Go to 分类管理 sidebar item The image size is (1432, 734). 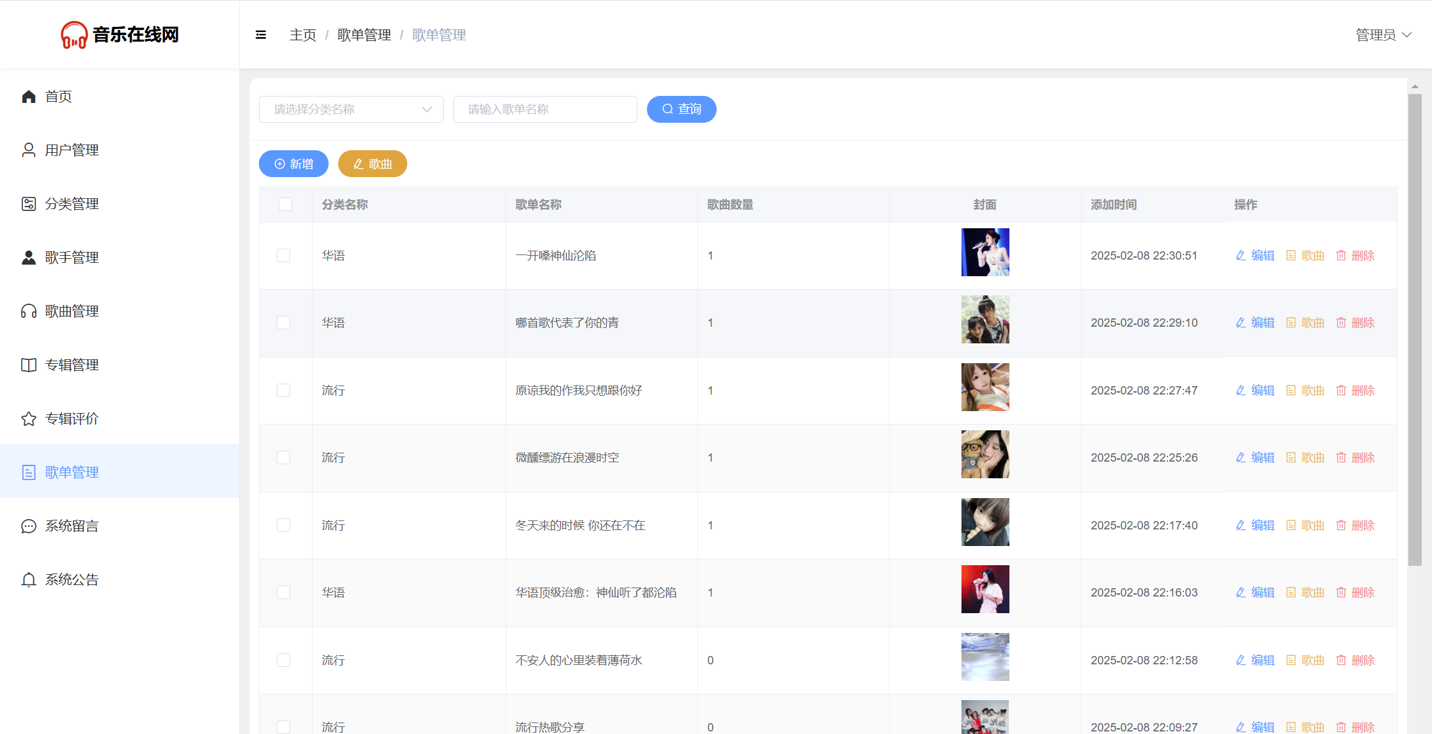click(72, 204)
